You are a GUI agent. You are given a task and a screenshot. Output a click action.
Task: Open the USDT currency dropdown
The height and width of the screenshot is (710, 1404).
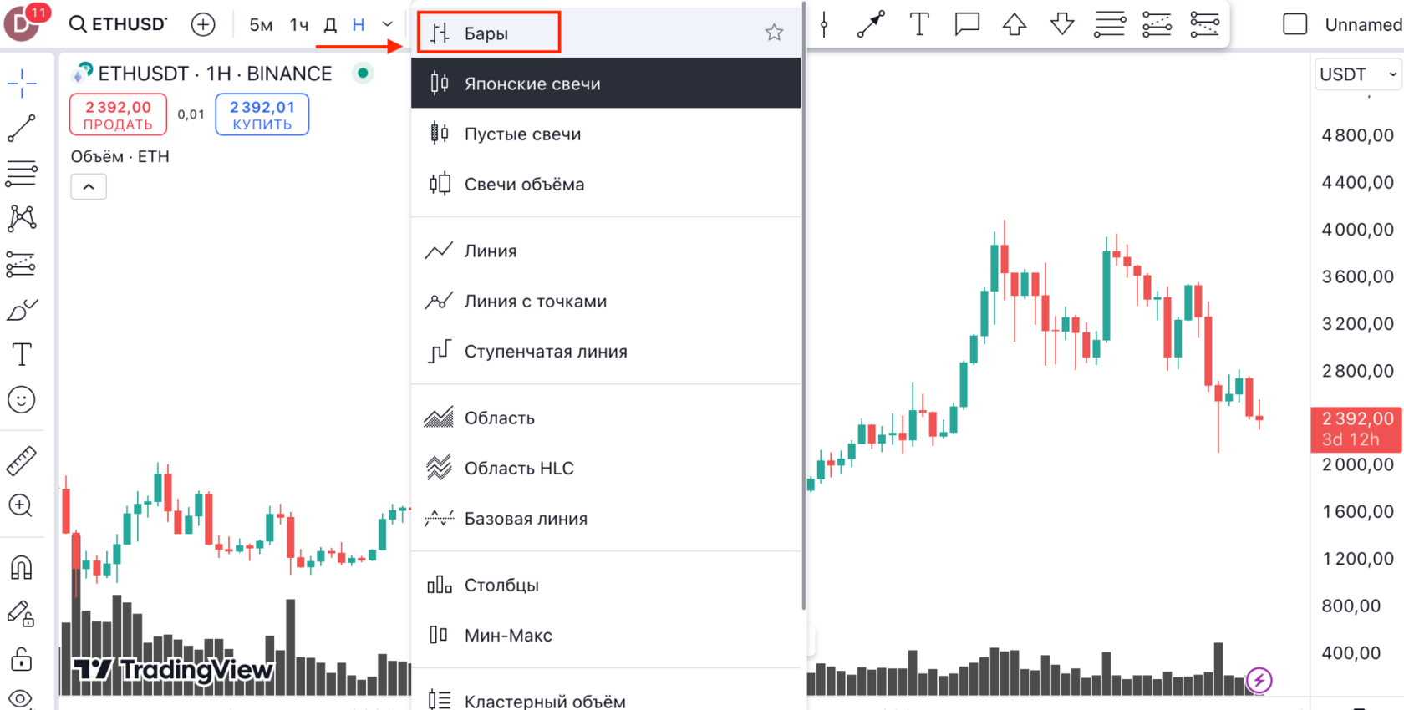tap(1357, 74)
